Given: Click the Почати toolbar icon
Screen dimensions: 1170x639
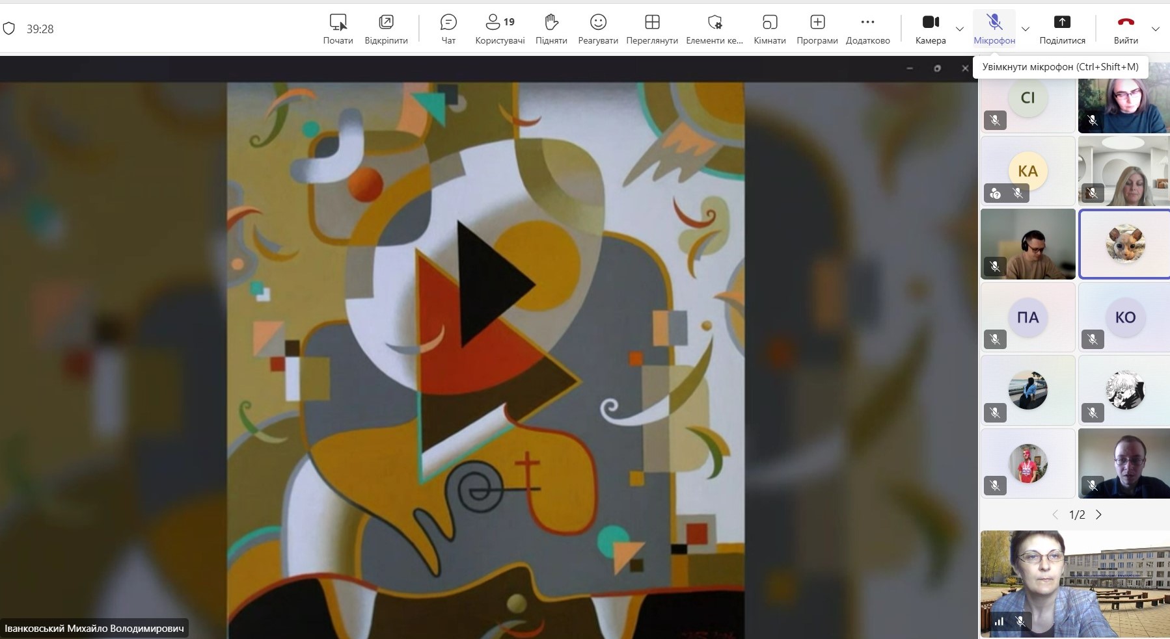Looking at the screenshot, I should [338, 29].
